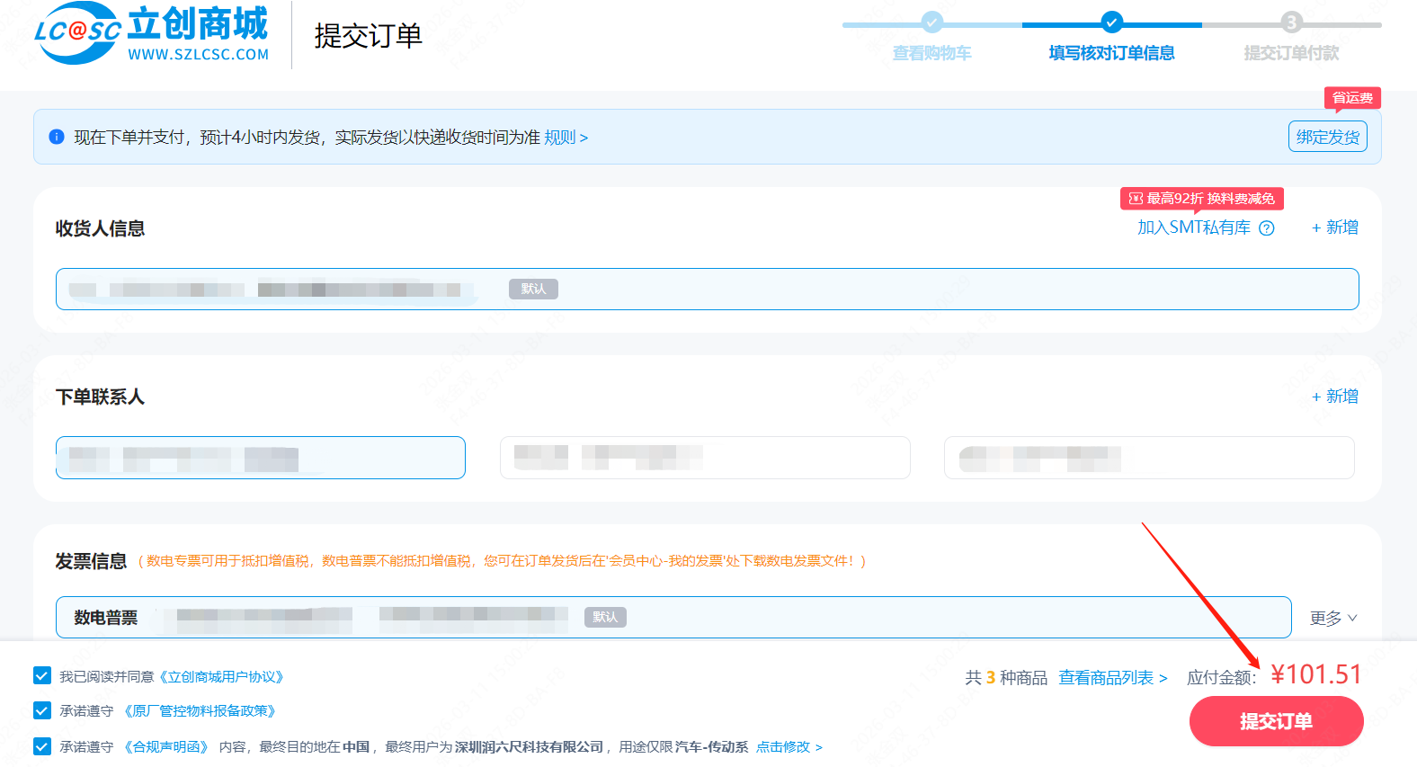Click the help question mark beside 加入SMT私有库

(1267, 228)
